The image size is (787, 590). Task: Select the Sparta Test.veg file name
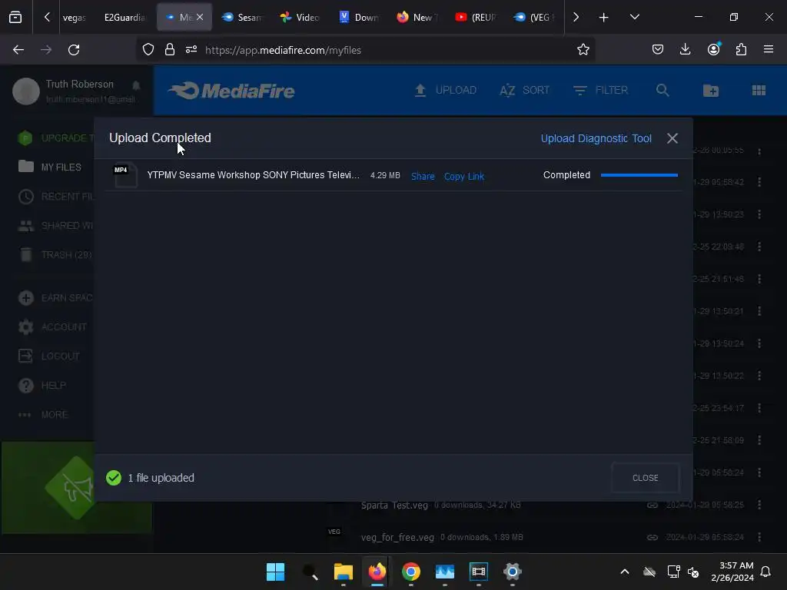point(394,505)
